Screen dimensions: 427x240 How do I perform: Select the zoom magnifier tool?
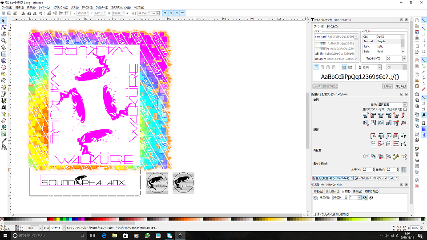(4, 40)
